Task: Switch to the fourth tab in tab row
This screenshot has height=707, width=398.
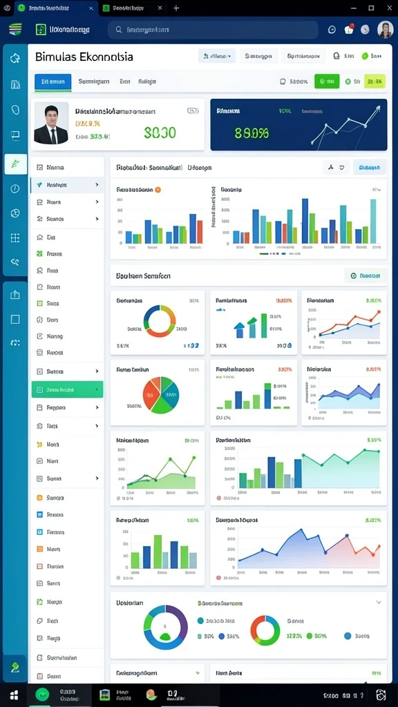Action: click(x=147, y=82)
